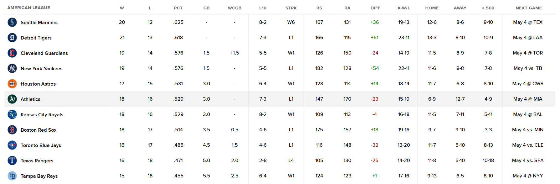The image size is (560, 184).
Task: Click the Toronto Blue Jays logo
Action: click(12, 145)
